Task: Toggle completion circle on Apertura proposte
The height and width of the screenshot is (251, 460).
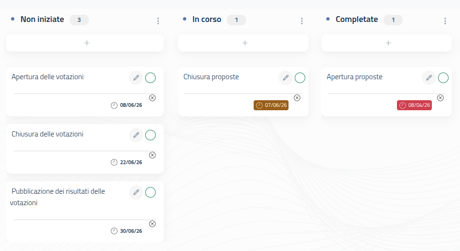Action: click(443, 78)
